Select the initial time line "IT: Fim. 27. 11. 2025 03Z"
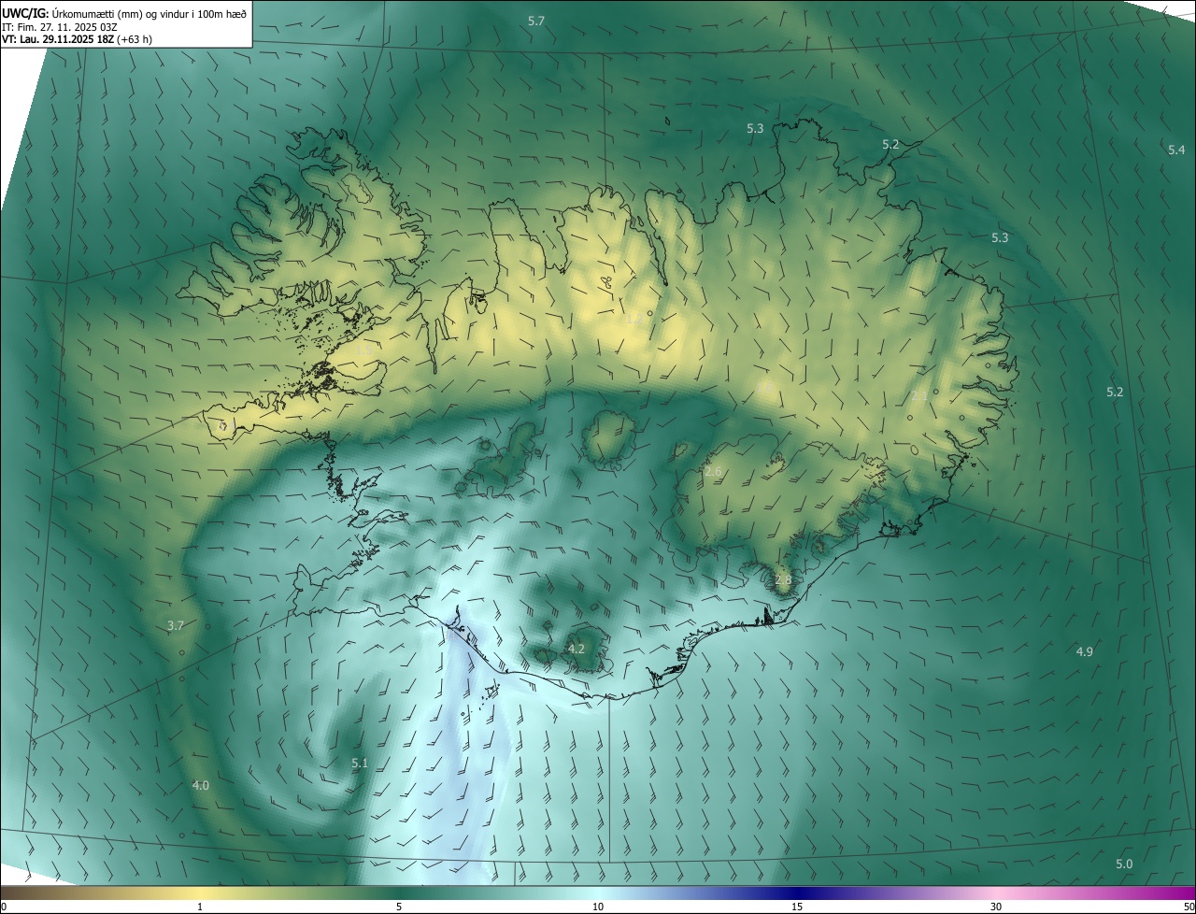Viewport: 1196px width, 914px height. 62,26
